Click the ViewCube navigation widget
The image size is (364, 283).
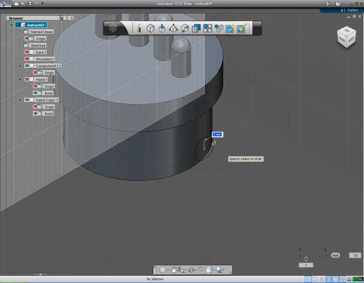[346, 37]
